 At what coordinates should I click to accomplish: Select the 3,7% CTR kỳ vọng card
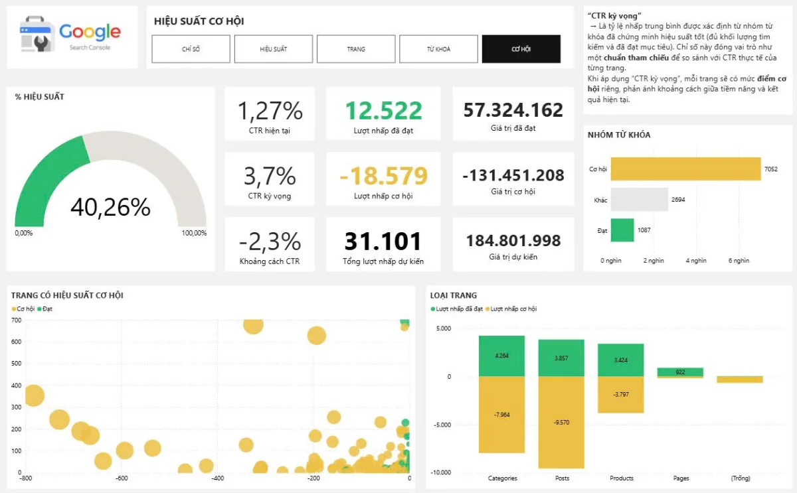click(x=268, y=180)
